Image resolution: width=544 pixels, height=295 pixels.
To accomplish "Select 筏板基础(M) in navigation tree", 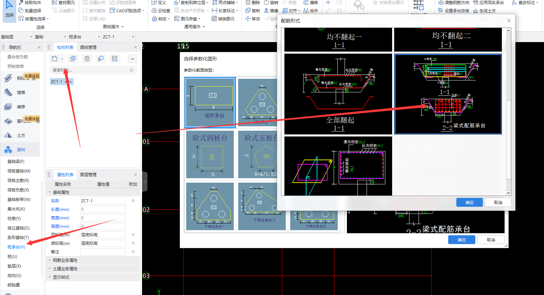I will click(19, 171).
